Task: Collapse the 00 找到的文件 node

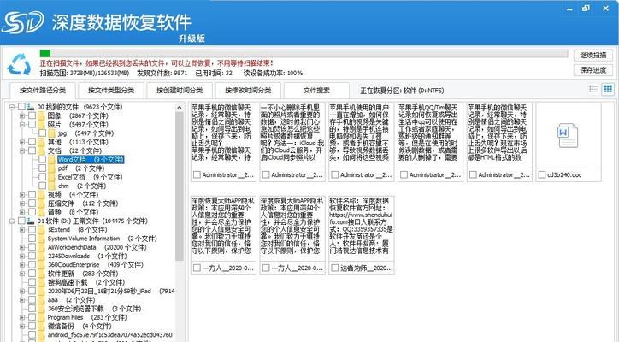Action: [x=12, y=107]
